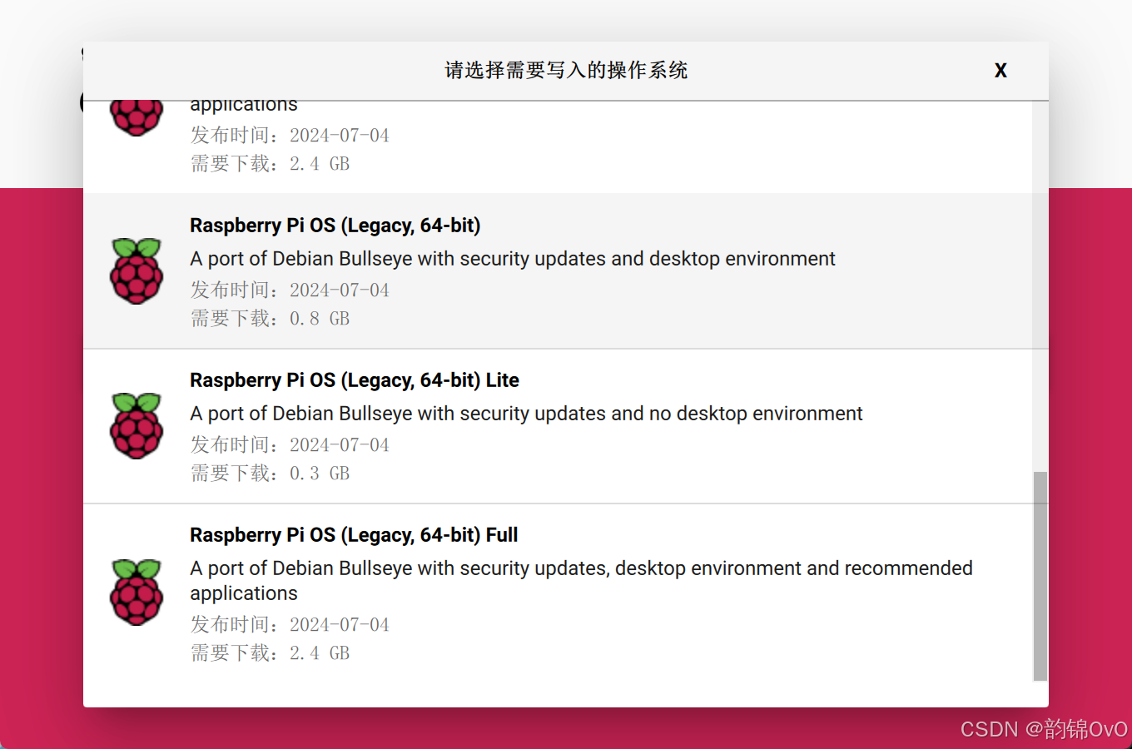1132x749 pixels.
Task: Click description mentioning 'no desktop environment'
Action: click(526, 414)
